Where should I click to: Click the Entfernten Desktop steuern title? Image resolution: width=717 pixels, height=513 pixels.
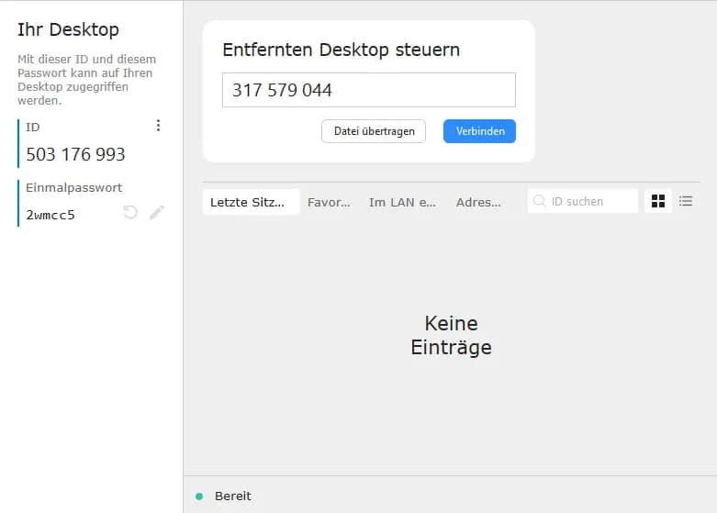[341, 50]
